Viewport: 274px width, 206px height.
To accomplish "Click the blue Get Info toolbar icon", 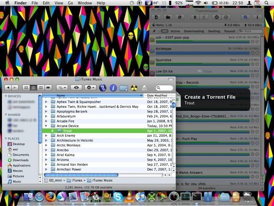I will (x=113, y=88).
